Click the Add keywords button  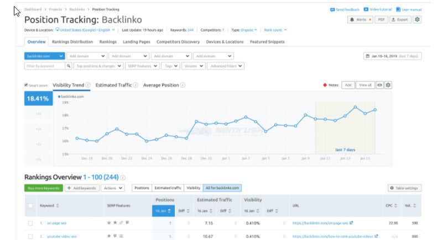pyautogui.click(x=82, y=188)
